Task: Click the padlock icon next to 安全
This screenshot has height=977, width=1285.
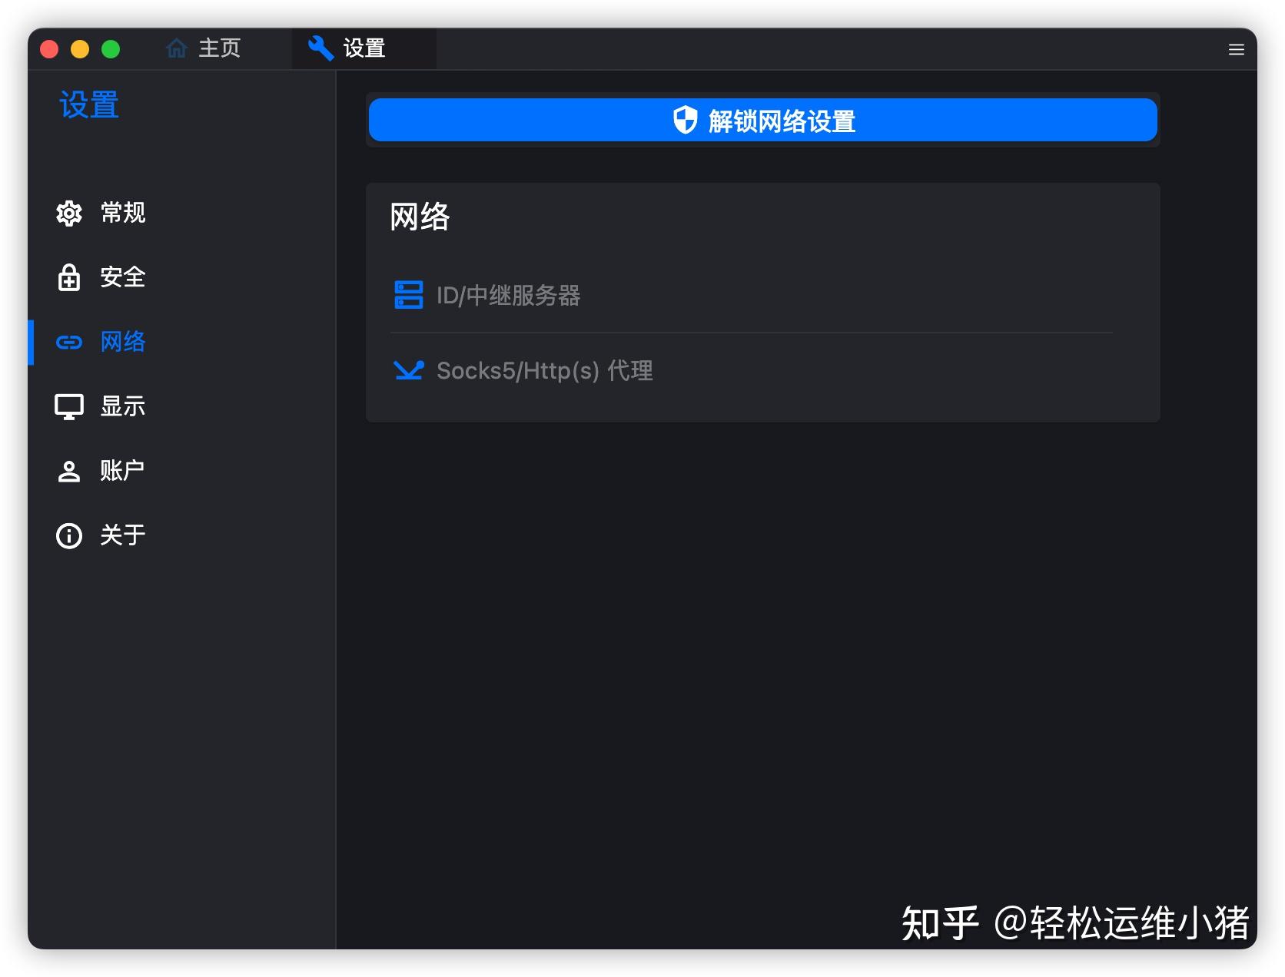Action: pos(69,277)
